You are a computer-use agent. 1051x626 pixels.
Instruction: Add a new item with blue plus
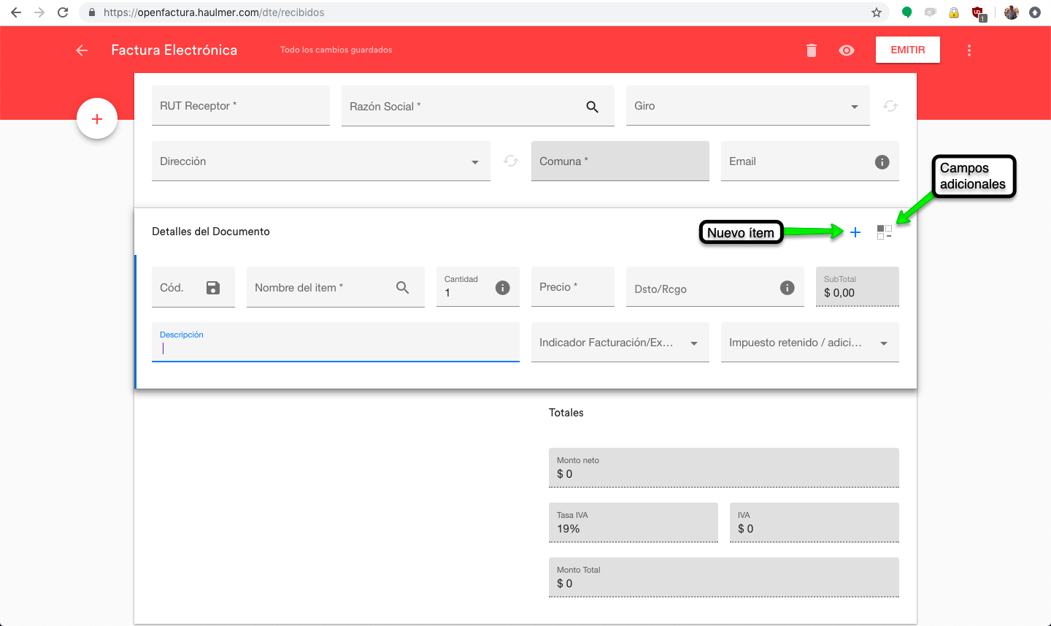click(855, 232)
